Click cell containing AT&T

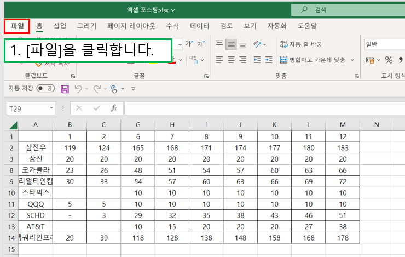click(x=36, y=227)
